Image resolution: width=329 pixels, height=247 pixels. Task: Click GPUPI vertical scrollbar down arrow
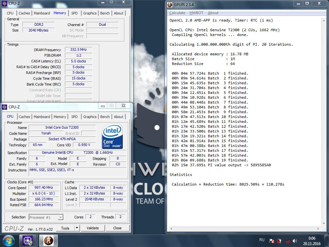(324, 224)
